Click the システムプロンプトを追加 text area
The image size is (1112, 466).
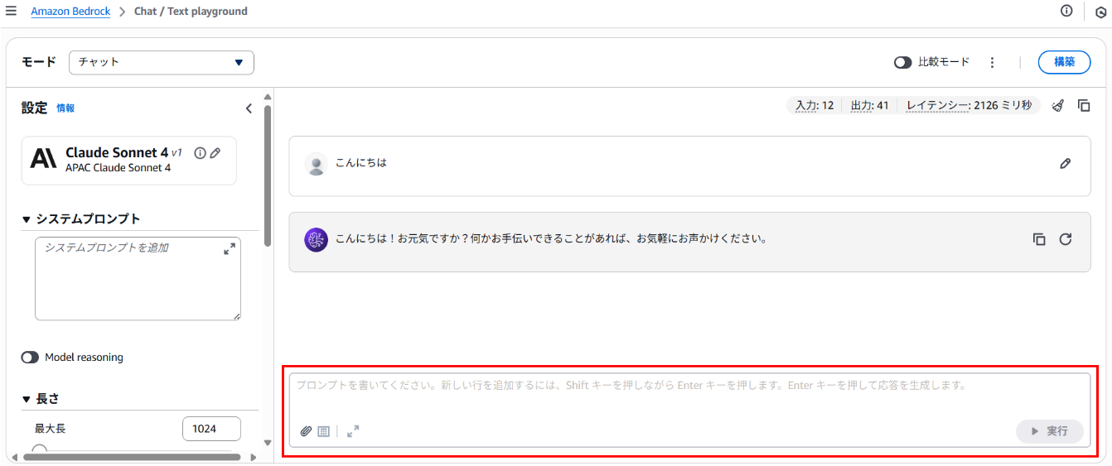(138, 279)
